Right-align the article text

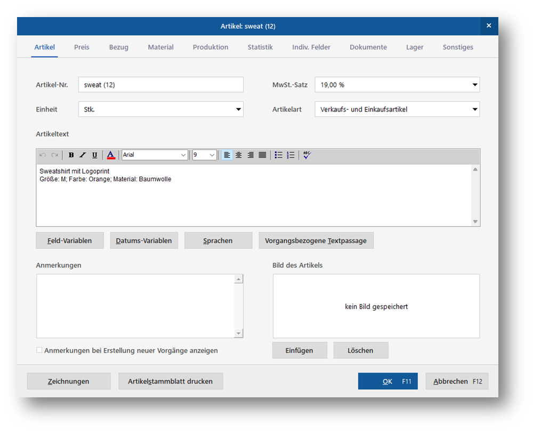click(251, 155)
